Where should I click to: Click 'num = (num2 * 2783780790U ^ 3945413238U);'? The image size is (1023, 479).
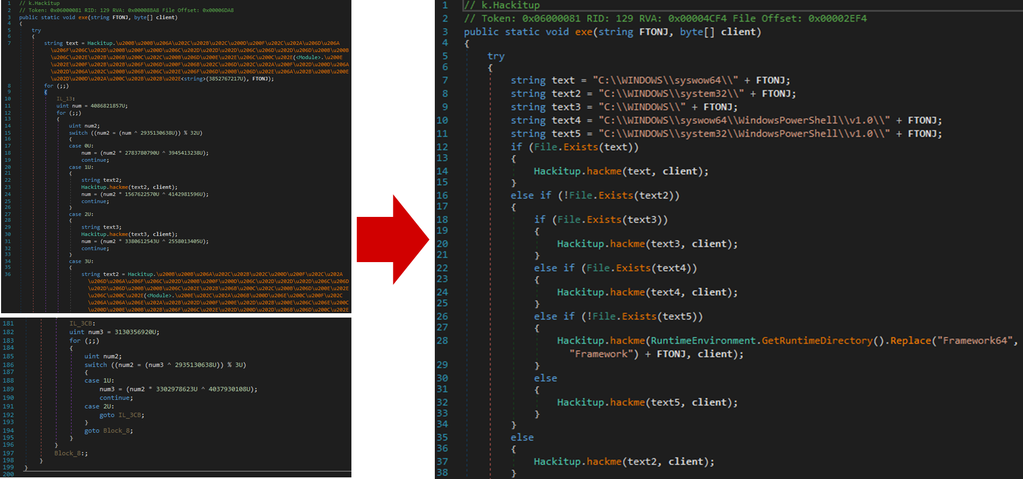coord(145,153)
